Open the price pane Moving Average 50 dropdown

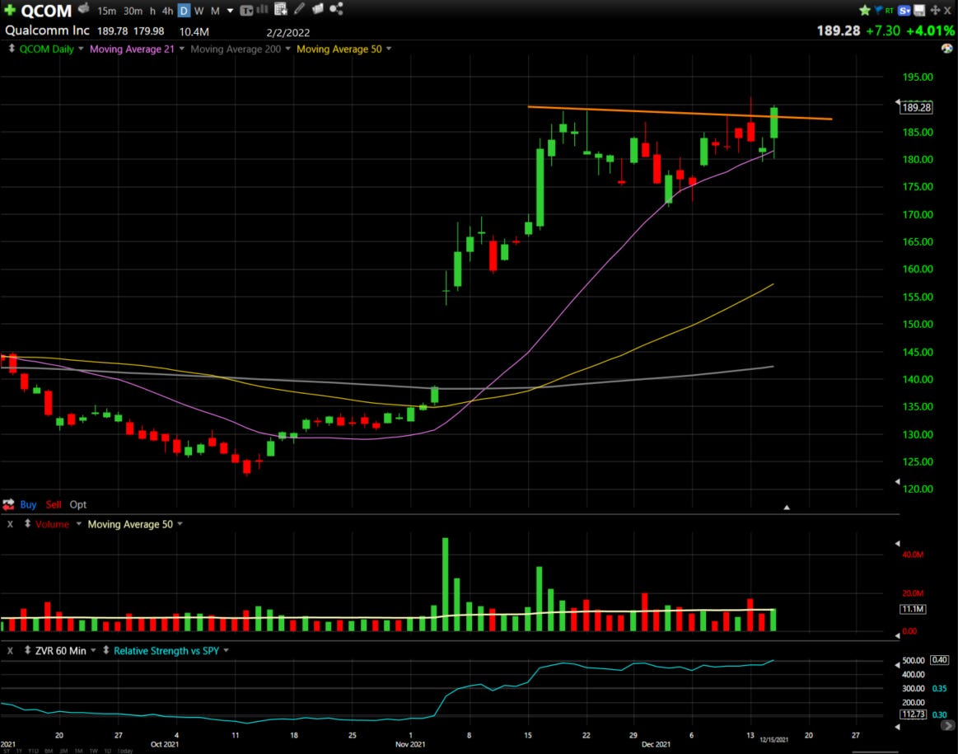(389, 49)
